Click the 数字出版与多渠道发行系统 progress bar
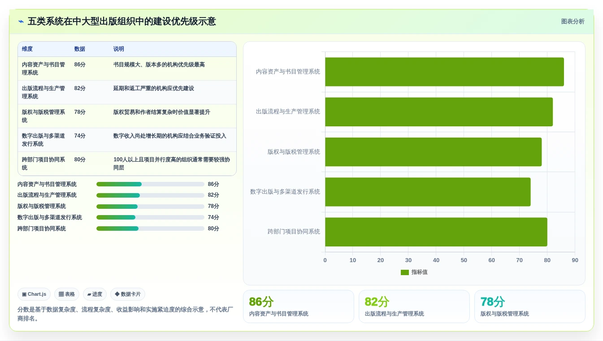The image size is (603, 341). (150, 217)
